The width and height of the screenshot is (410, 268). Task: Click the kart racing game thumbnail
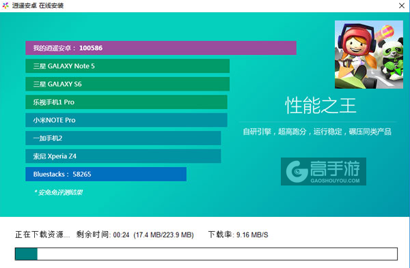point(369,55)
